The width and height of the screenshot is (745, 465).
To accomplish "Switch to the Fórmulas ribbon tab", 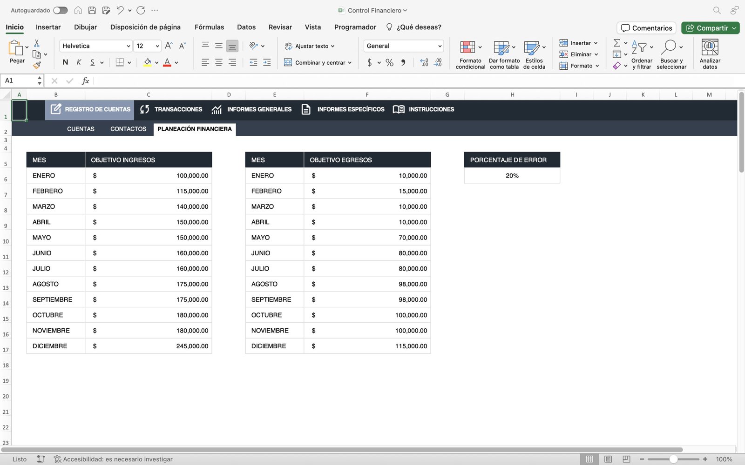I will pyautogui.click(x=209, y=27).
